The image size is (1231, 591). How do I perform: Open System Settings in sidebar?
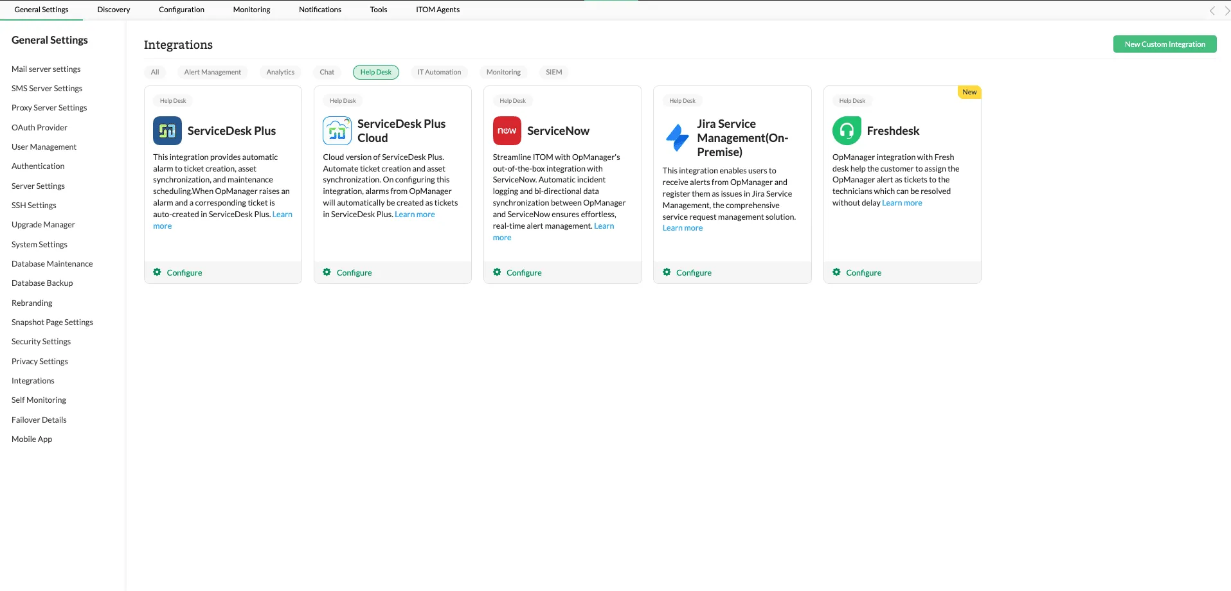(x=39, y=244)
